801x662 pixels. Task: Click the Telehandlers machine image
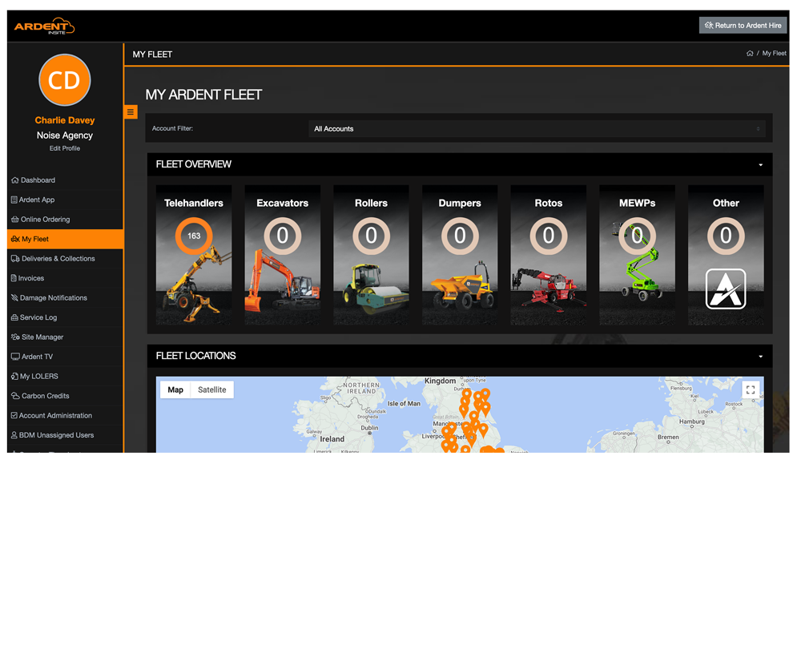195,286
